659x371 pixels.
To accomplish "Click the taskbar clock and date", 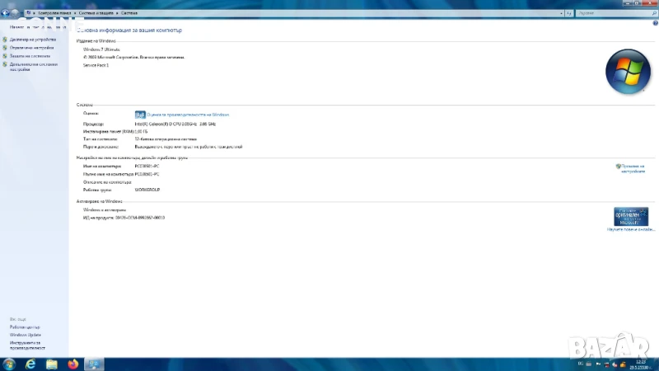I will click(x=641, y=364).
